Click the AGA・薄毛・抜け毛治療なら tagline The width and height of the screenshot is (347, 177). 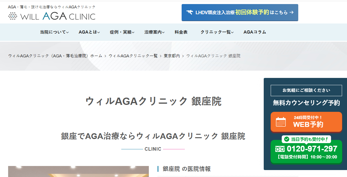(52, 7)
